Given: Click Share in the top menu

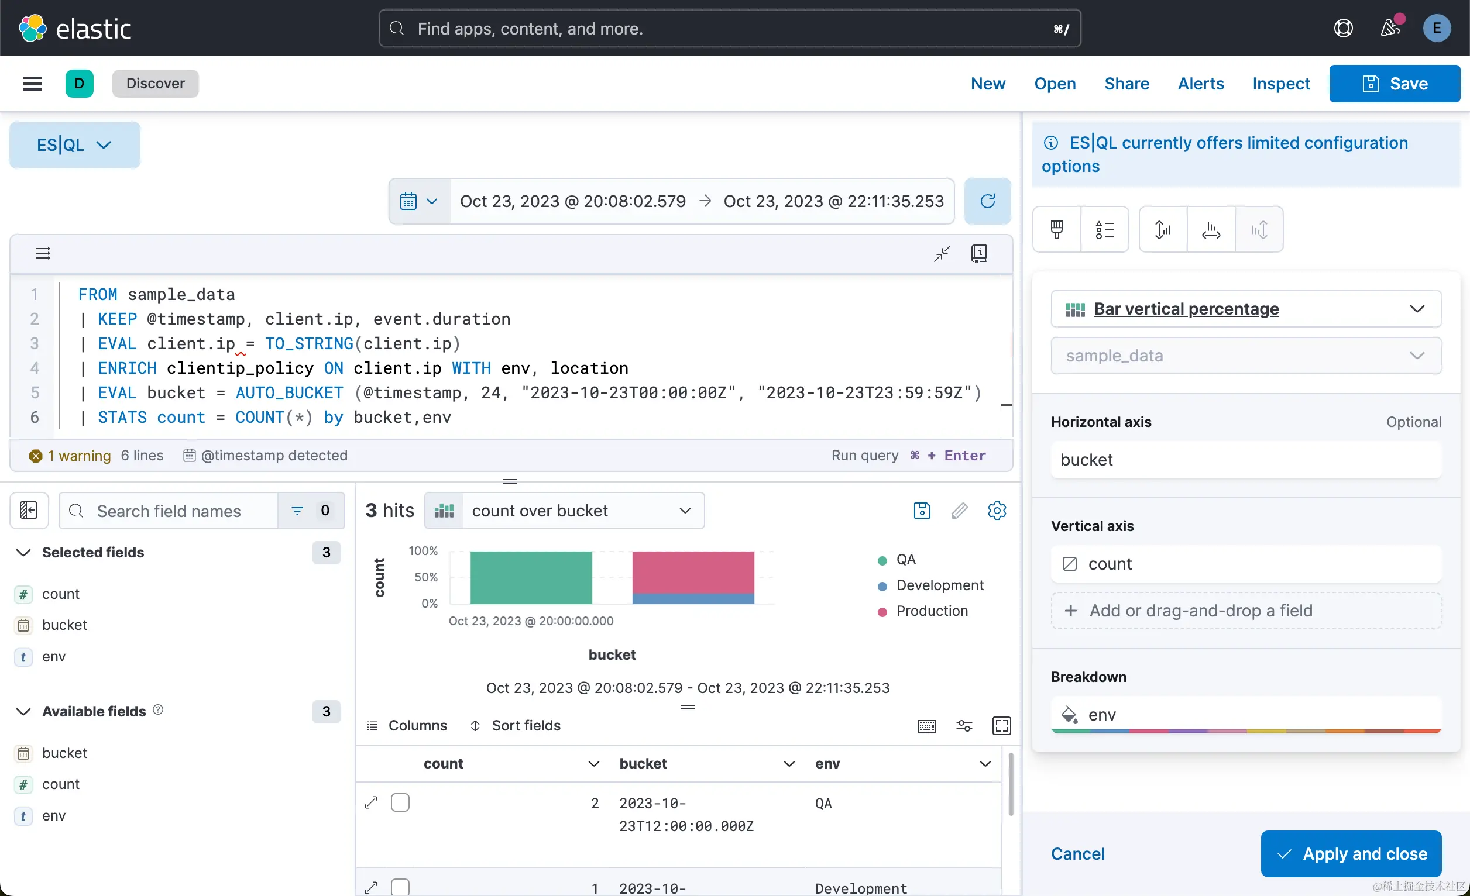Looking at the screenshot, I should pos(1126,84).
